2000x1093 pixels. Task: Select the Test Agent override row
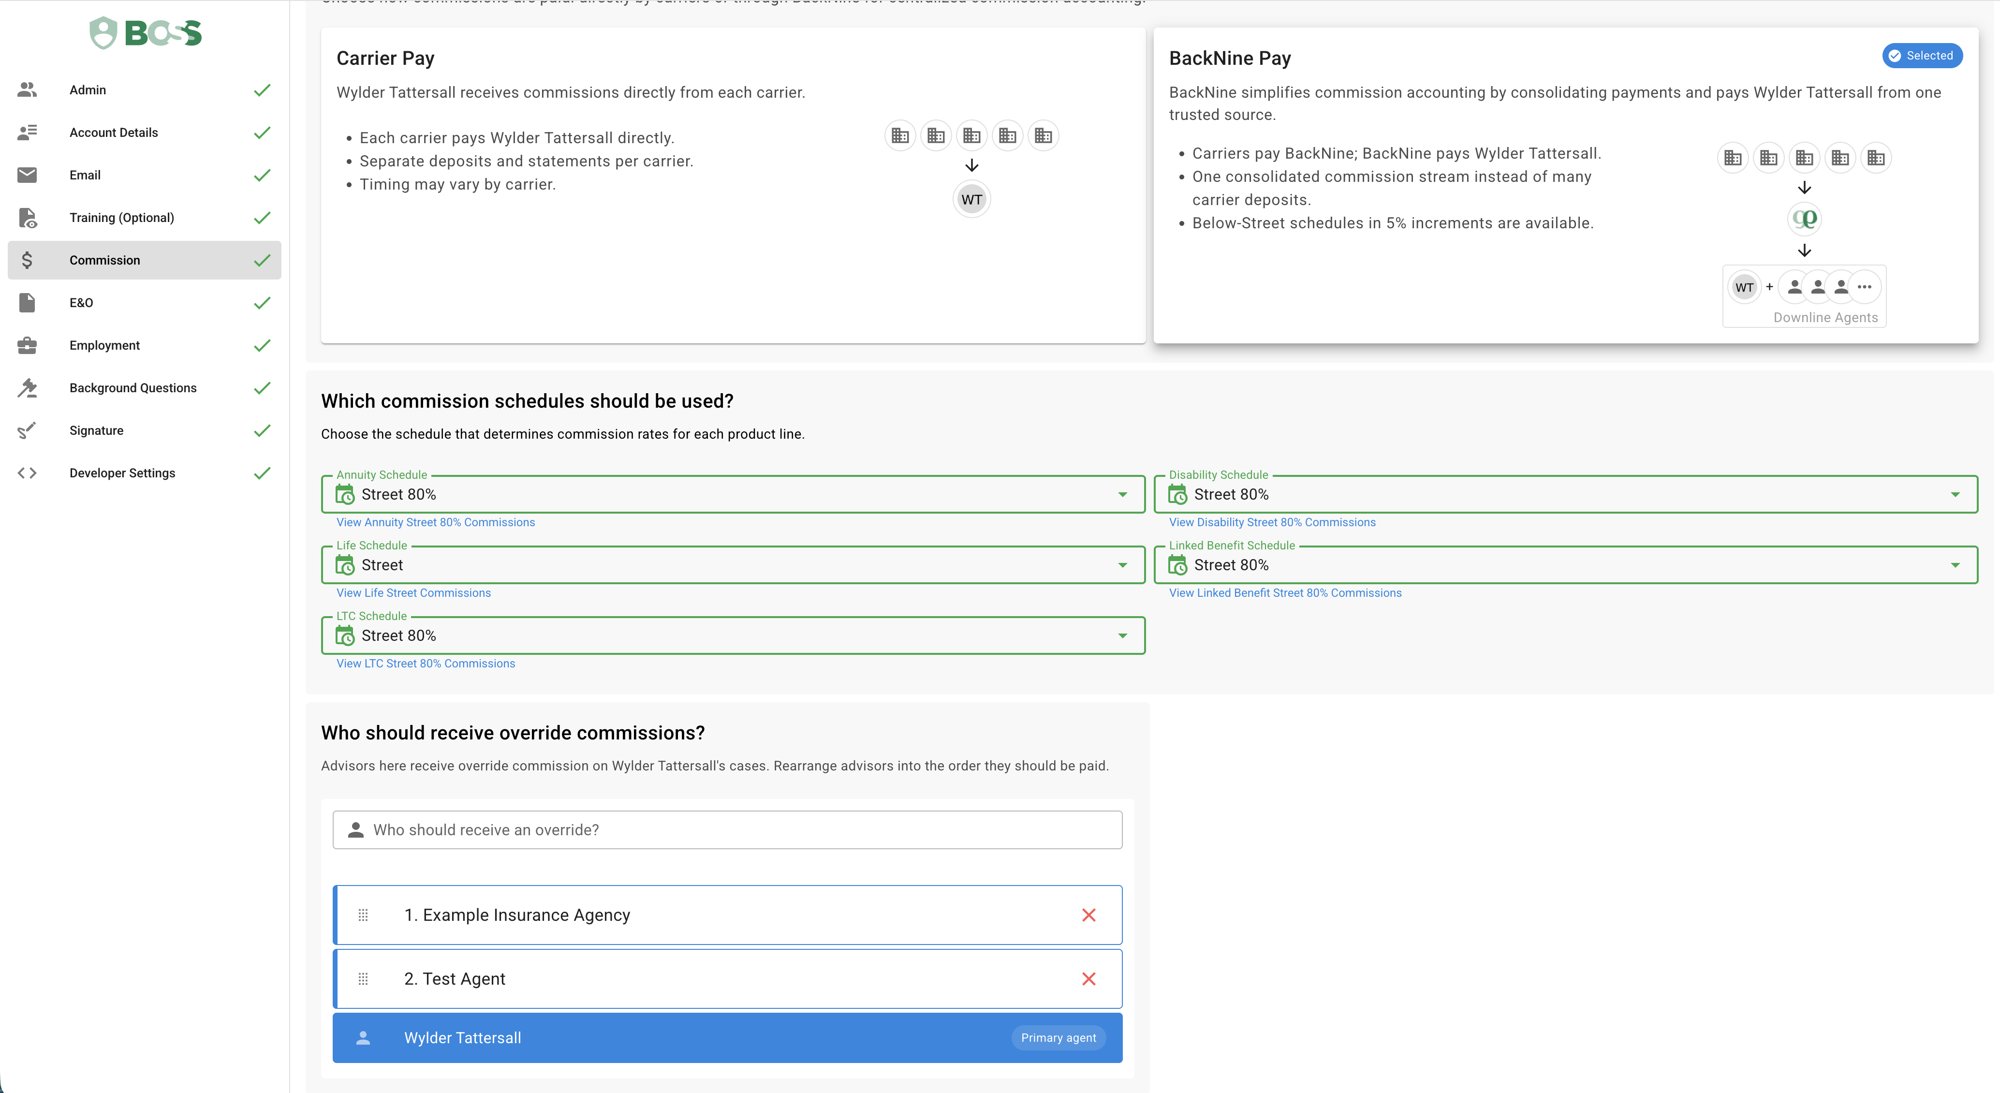pyautogui.click(x=727, y=979)
